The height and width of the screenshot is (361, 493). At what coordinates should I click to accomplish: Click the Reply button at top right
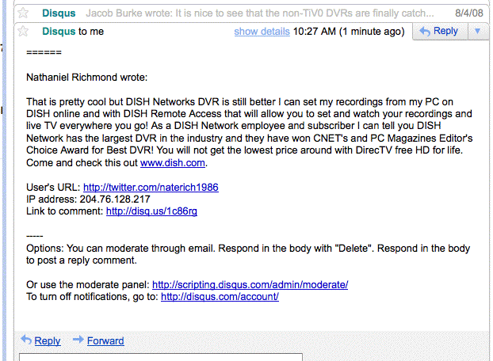click(438, 32)
